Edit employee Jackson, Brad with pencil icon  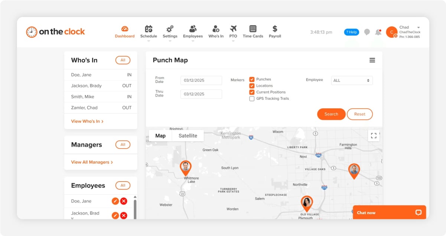tap(115, 215)
